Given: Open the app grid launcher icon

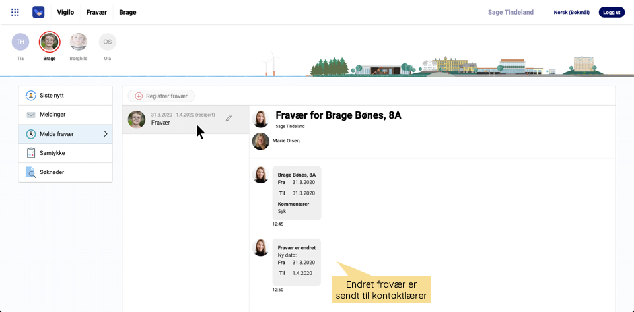Looking at the screenshot, I should [x=15, y=12].
